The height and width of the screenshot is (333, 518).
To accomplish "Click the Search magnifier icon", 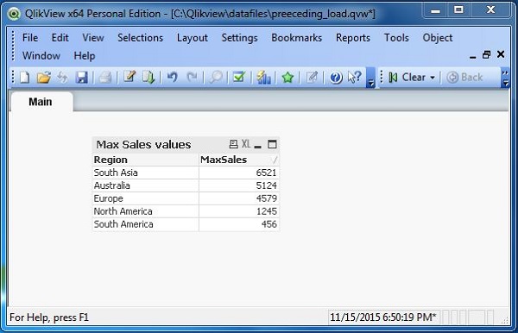I will pos(216,78).
